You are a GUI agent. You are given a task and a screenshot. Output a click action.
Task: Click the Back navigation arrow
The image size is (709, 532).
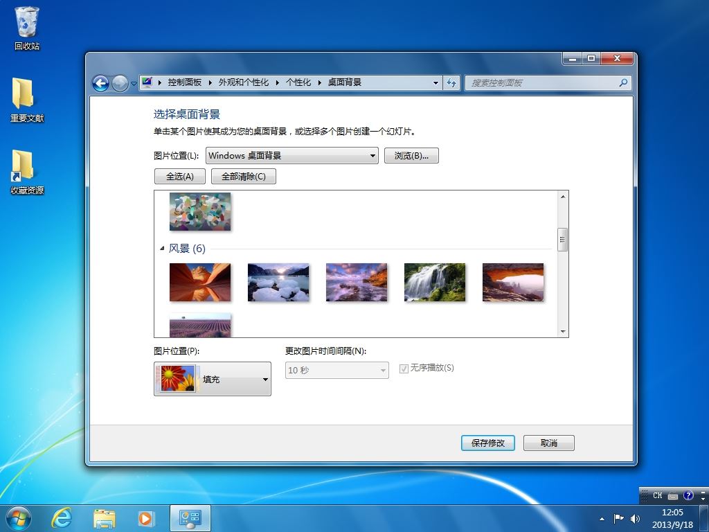[100, 83]
